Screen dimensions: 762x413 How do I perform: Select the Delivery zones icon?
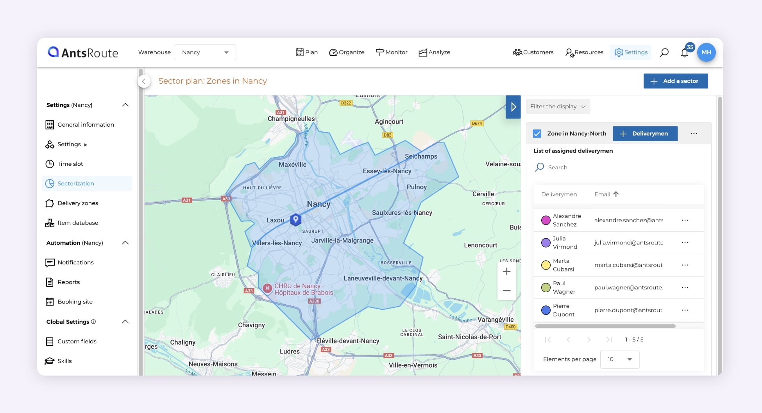50,203
